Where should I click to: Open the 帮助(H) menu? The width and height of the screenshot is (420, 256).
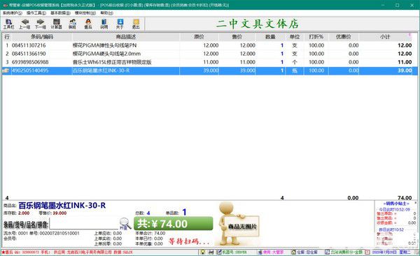point(106,13)
